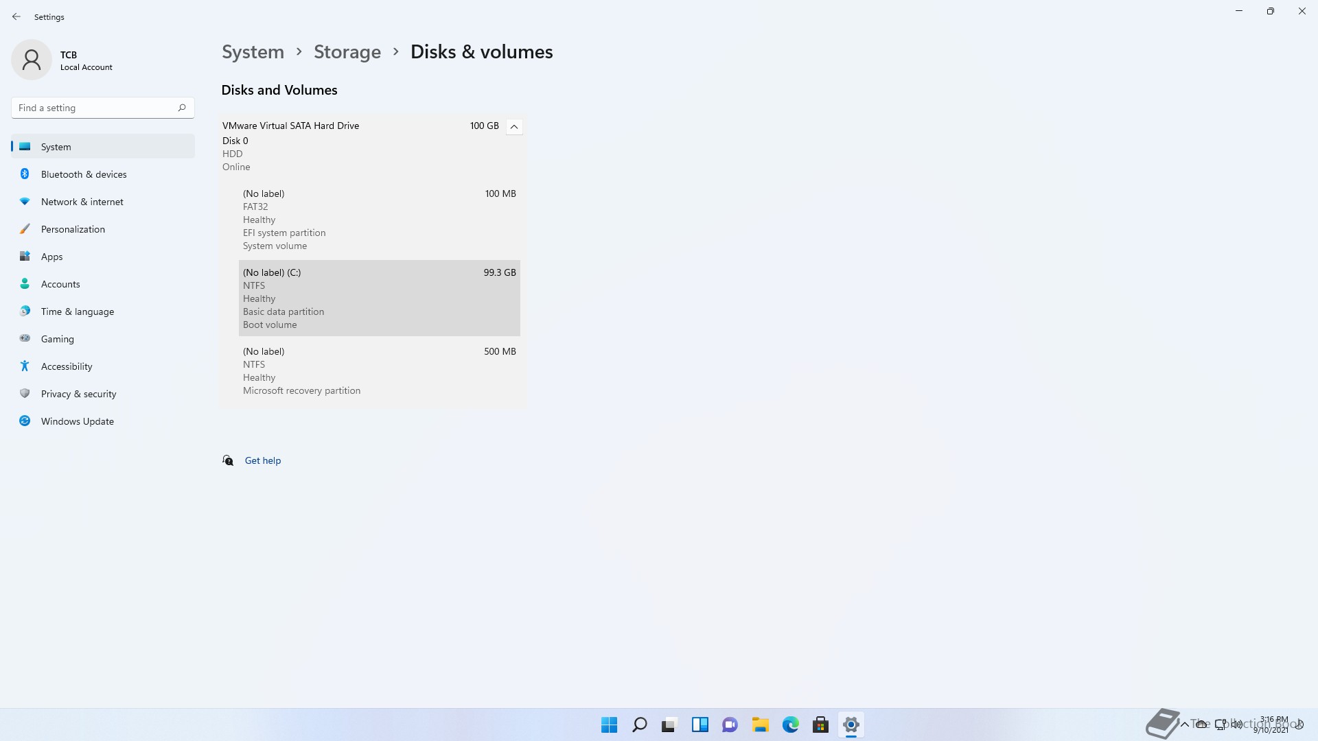Open Network & internet settings
This screenshot has height=741, width=1318.
pyautogui.click(x=103, y=202)
